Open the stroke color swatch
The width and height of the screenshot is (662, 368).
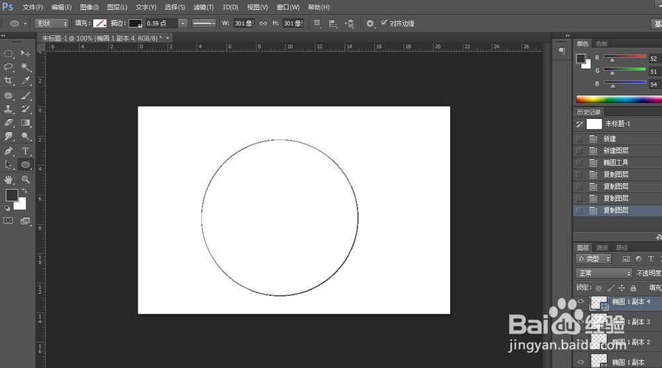pyautogui.click(x=135, y=24)
